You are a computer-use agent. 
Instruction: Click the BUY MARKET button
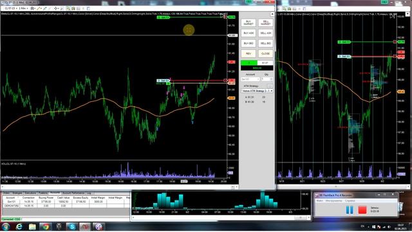(248, 23)
